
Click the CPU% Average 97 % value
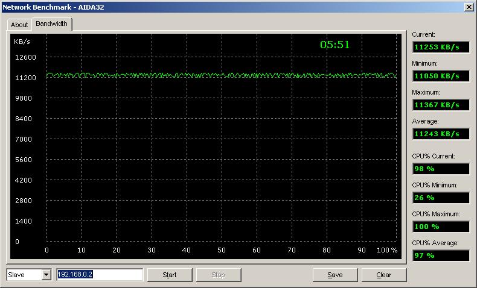pyautogui.click(x=441, y=255)
